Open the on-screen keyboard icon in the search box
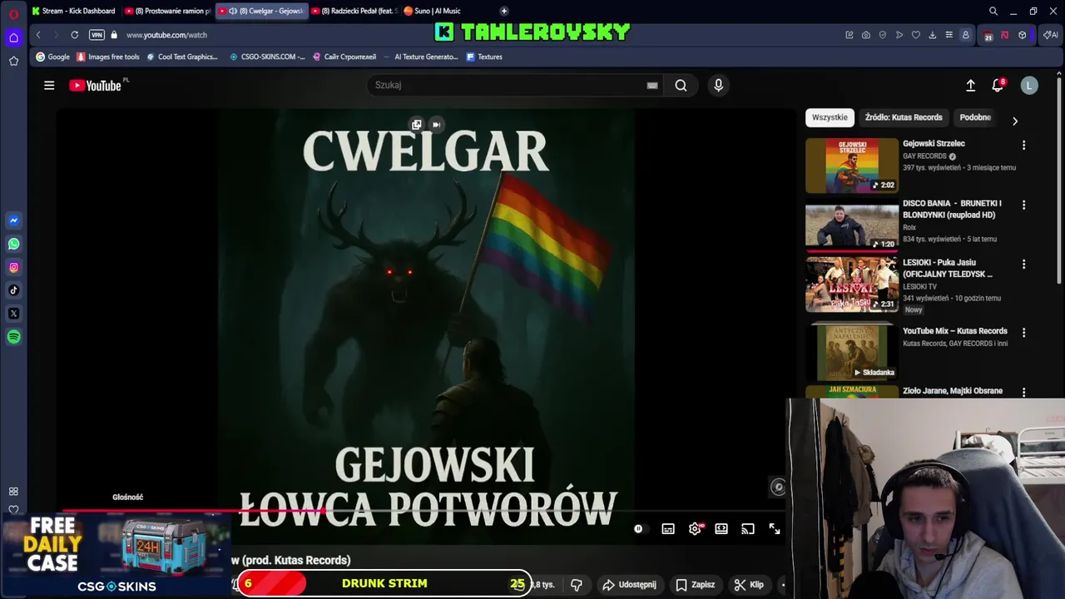 tap(652, 85)
